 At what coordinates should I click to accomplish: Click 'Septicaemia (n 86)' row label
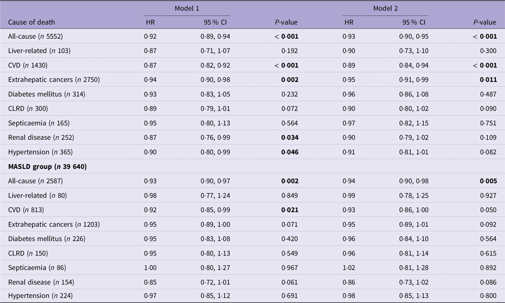click(37, 267)
